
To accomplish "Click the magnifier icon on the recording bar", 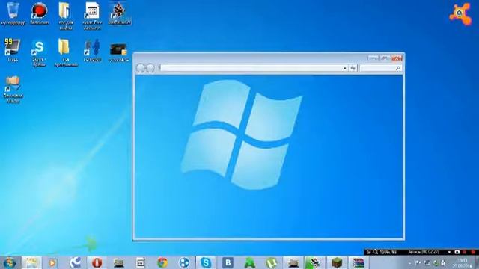I will coord(376,252).
